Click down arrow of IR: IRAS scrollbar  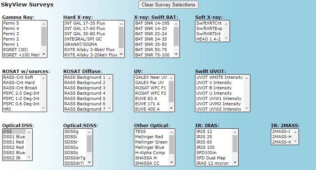235,162
